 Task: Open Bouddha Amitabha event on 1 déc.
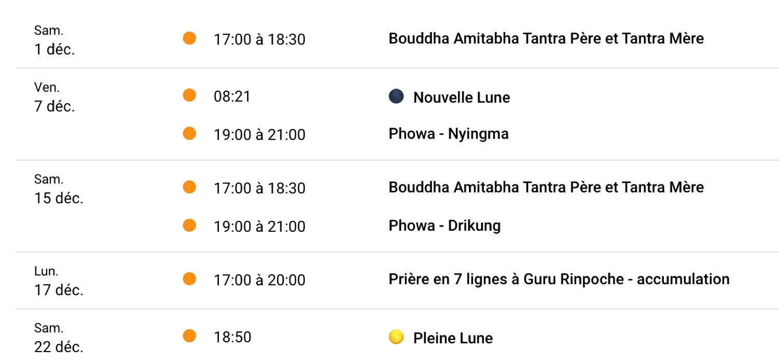tap(546, 39)
